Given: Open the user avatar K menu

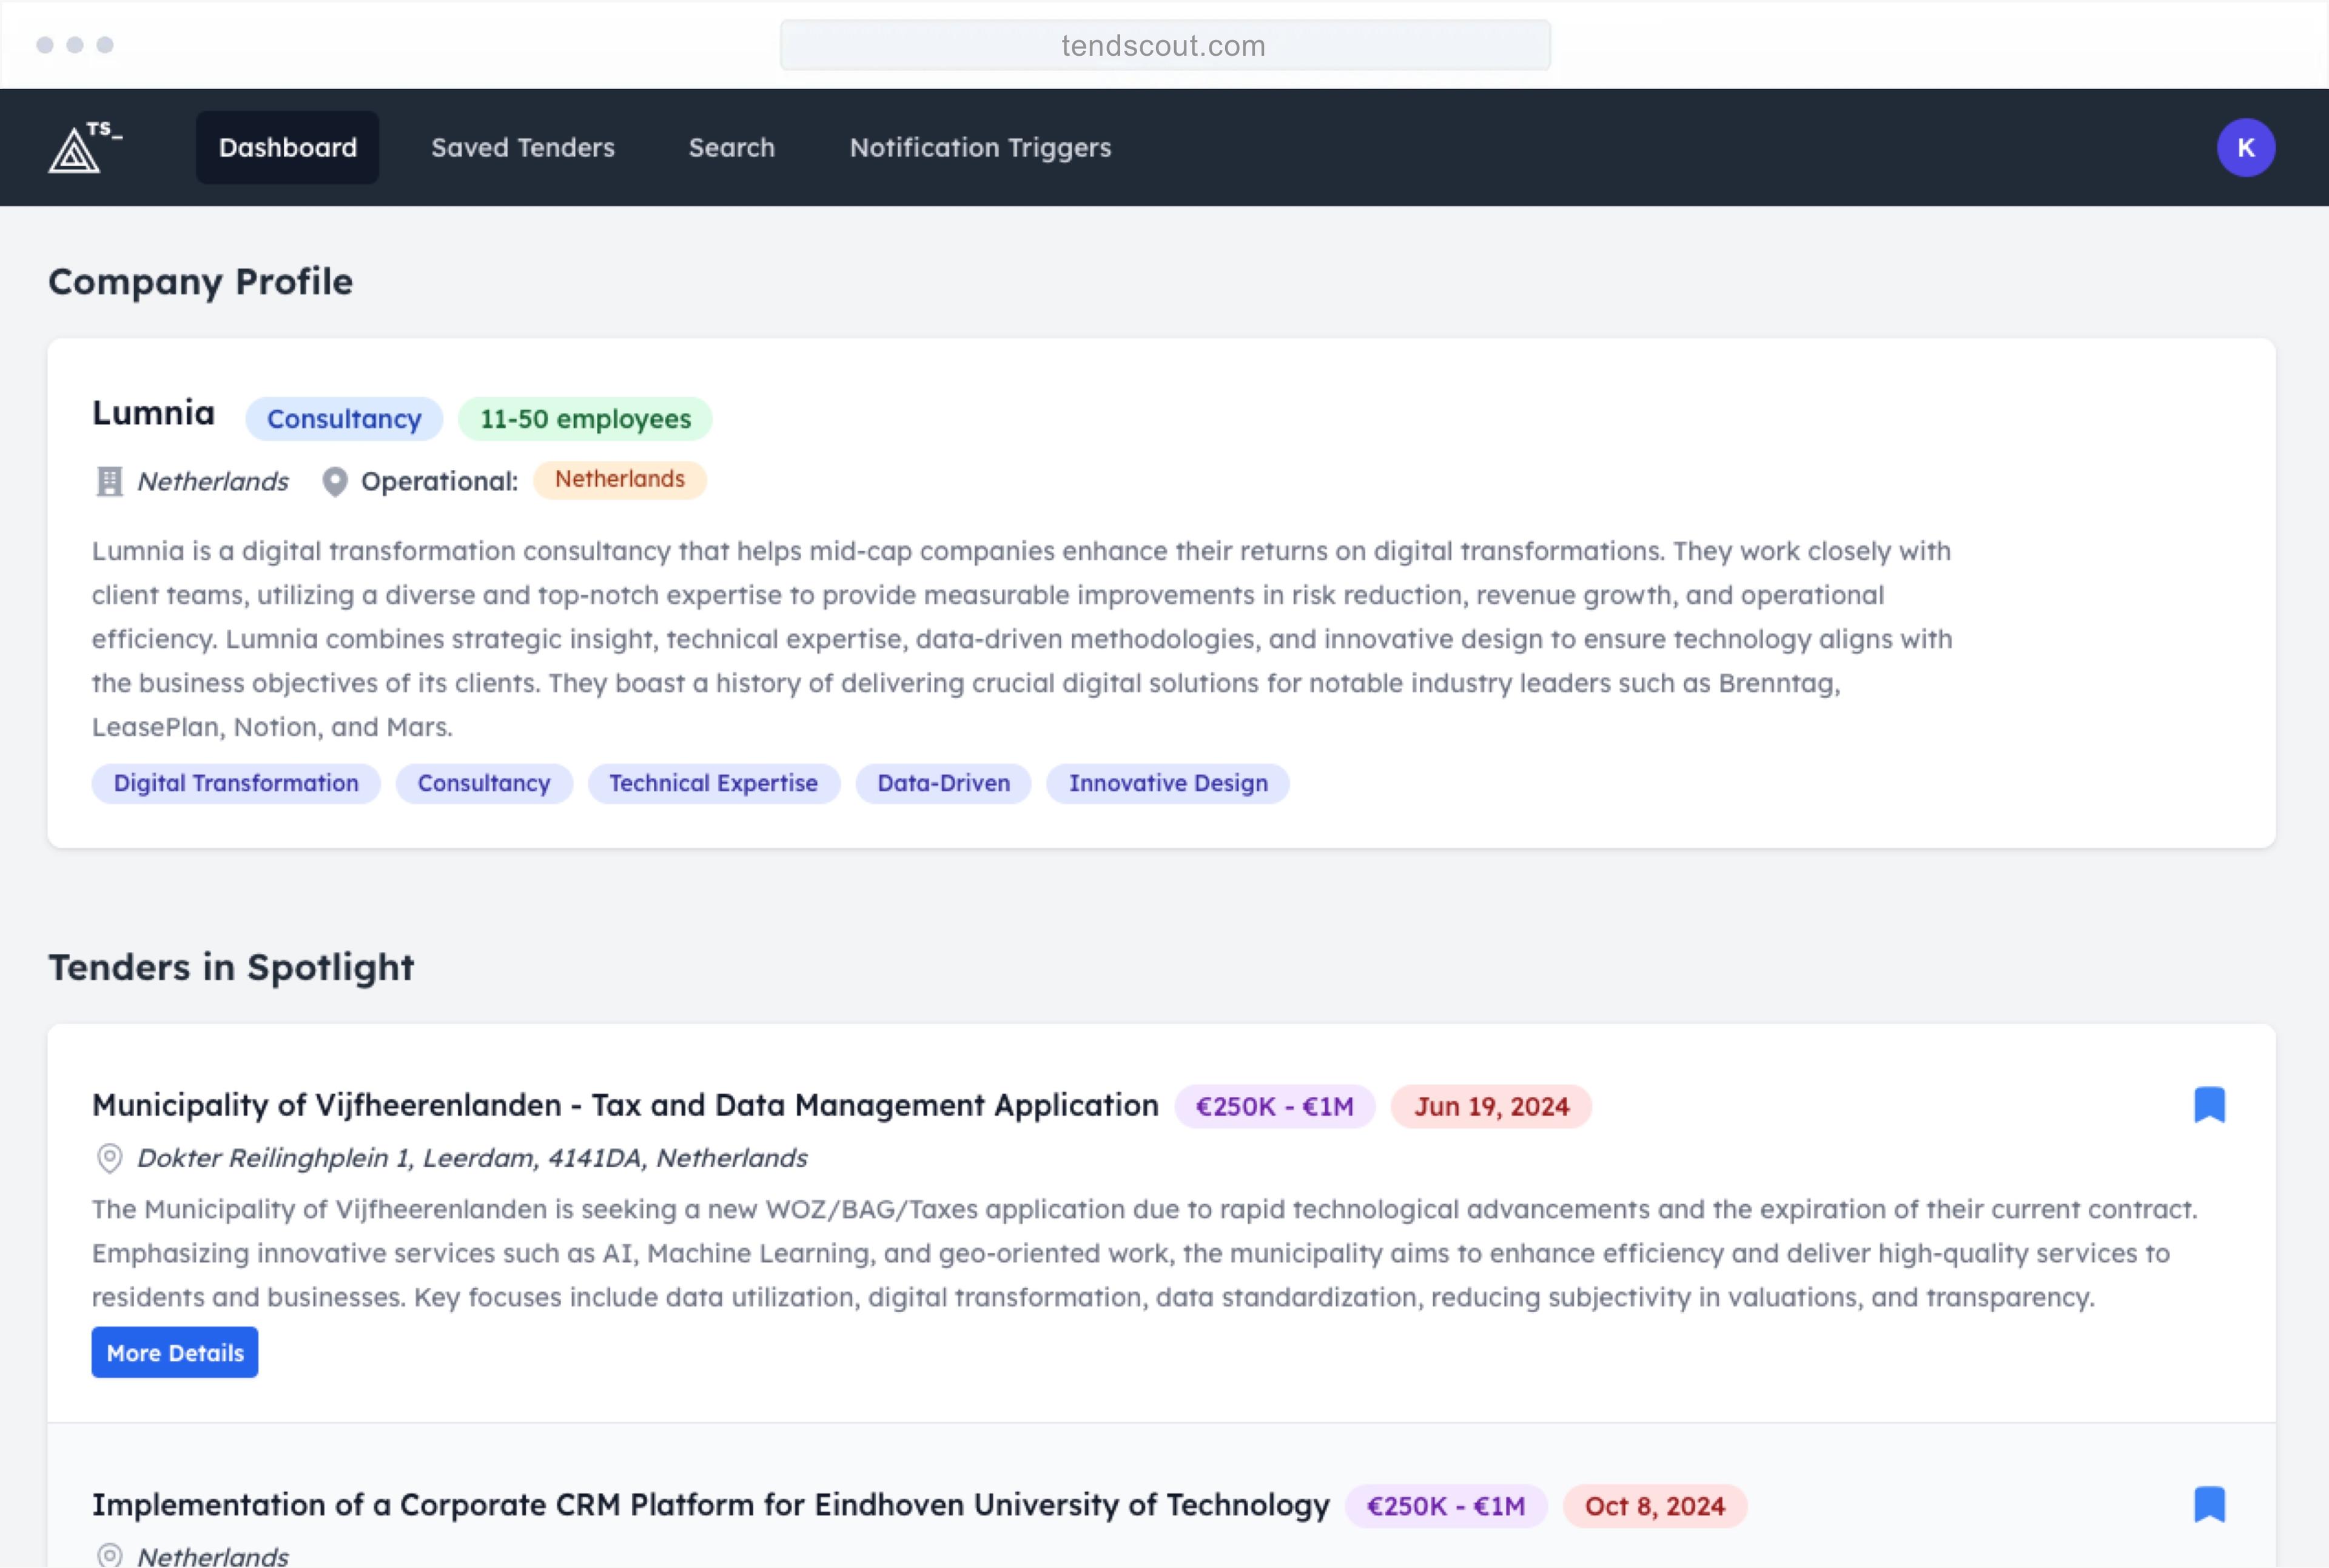Looking at the screenshot, I should click(2245, 148).
